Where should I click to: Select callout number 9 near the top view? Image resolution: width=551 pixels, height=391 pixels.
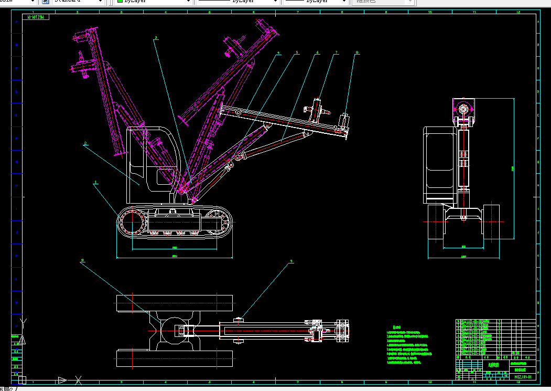(x=291, y=261)
